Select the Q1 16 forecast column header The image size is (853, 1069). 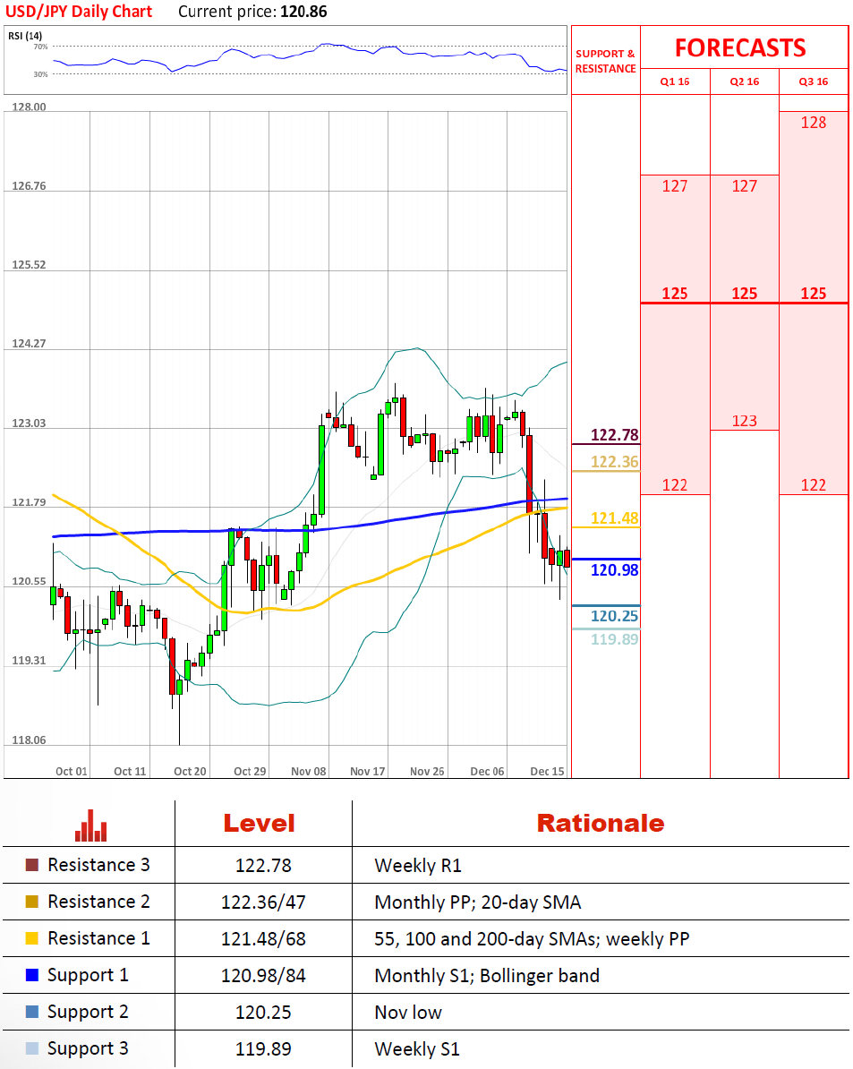coord(675,81)
